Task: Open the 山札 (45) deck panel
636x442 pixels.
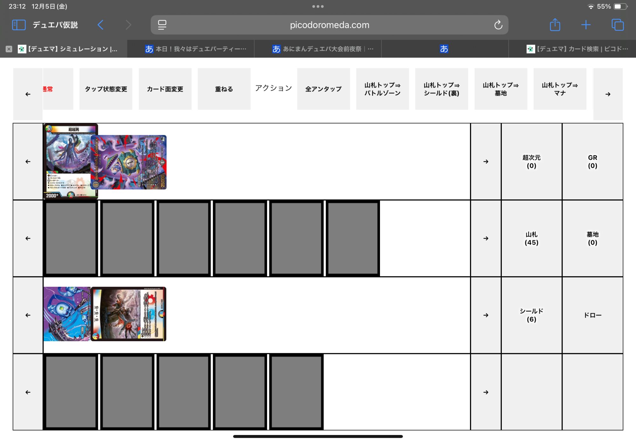Action: click(x=531, y=238)
